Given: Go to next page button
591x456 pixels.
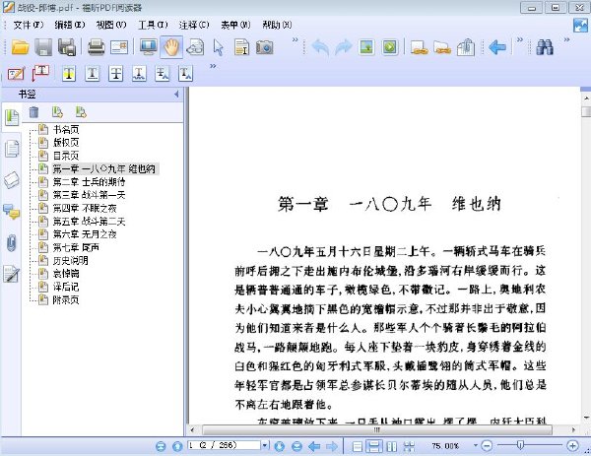Looking at the screenshot, I should click(280, 446).
